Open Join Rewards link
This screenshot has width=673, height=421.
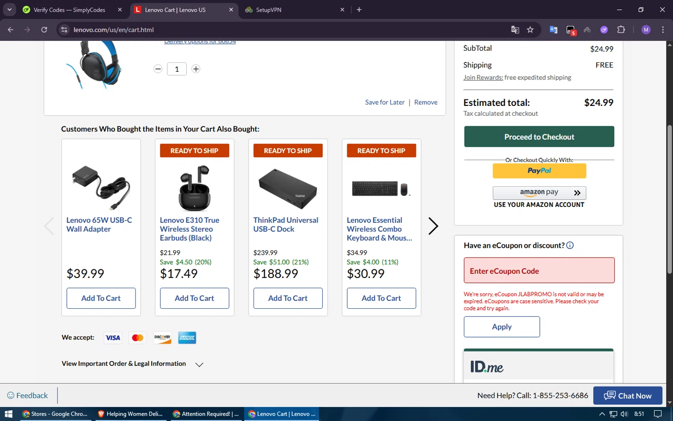pos(483,77)
